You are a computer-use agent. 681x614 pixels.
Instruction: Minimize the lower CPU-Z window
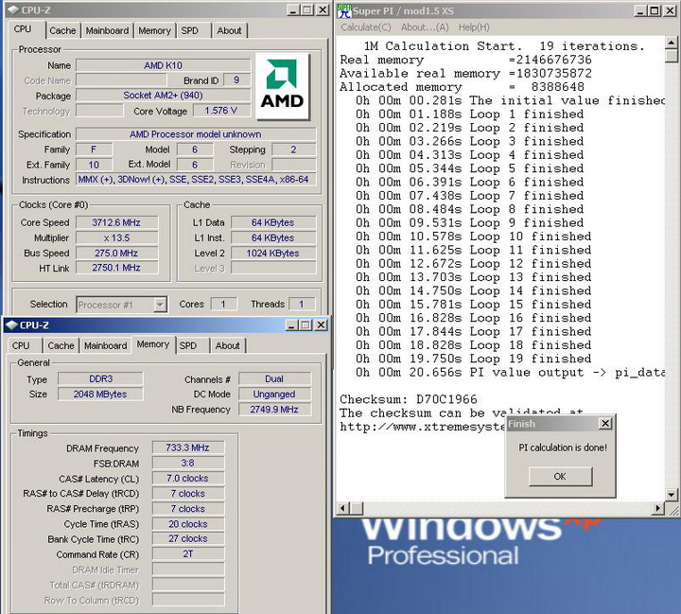click(291, 325)
